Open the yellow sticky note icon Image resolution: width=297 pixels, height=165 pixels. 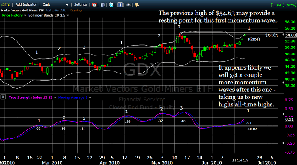(136, 5)
